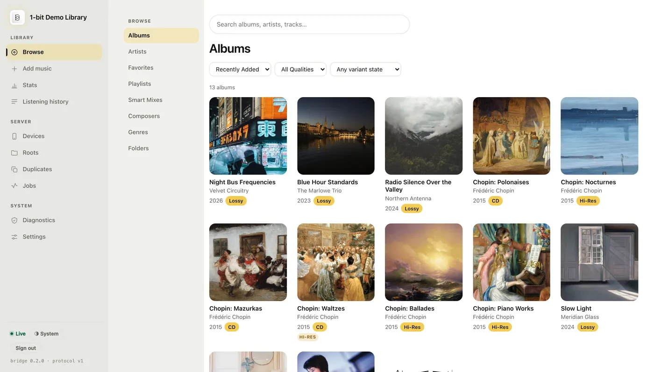Click the Sign out button
Image resolution: width=654 pixels, height=372 pixels.
pyautogui.click(x=26, y=348)
